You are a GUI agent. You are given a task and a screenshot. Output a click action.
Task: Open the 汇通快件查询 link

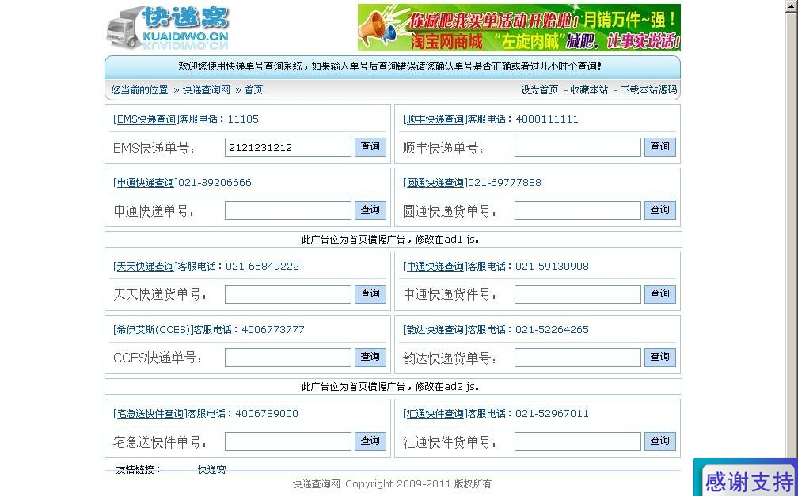pyautogui.click(x=435, y=414)
